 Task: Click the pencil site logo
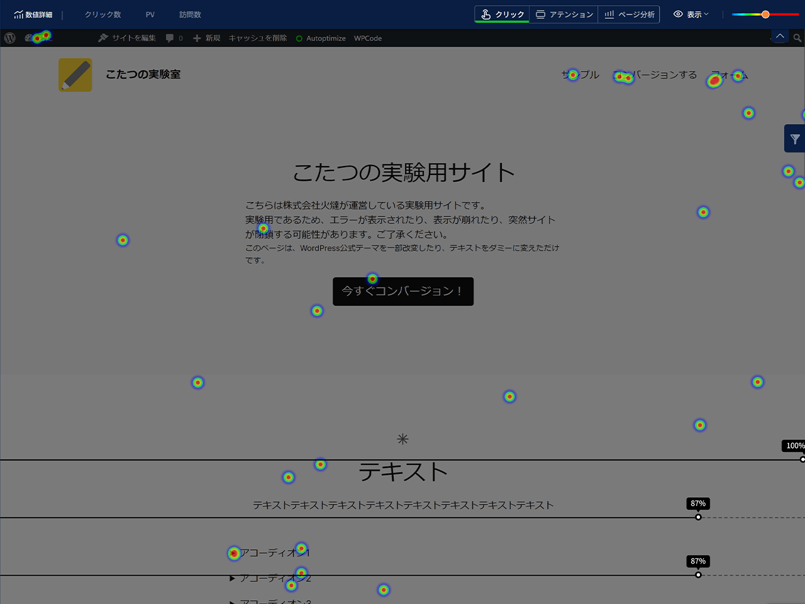coord(75,75)
